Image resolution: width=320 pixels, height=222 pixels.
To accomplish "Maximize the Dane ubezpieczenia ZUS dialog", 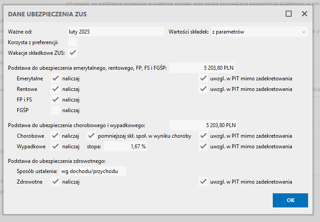I will [289, 14].
